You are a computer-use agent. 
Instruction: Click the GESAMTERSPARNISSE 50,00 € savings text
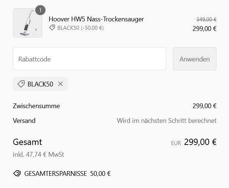[x=68, y=174]
